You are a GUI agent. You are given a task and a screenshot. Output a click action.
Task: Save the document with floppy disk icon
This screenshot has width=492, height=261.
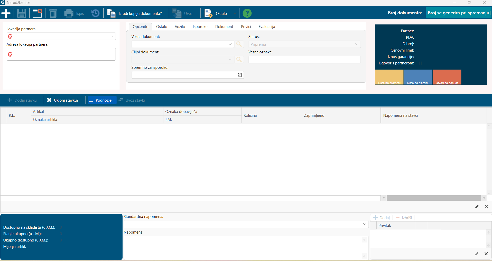pos(22,13)
